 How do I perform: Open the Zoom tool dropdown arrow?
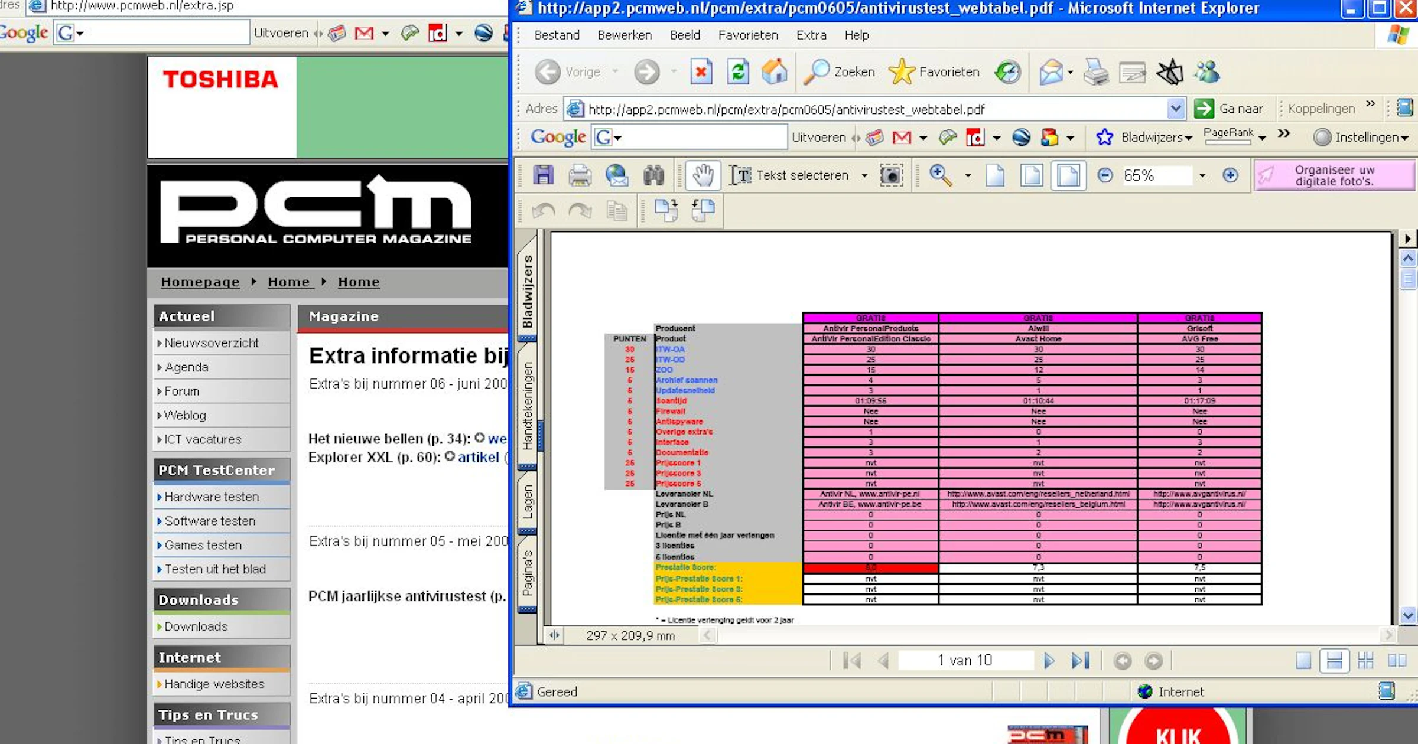pos(967,175)
